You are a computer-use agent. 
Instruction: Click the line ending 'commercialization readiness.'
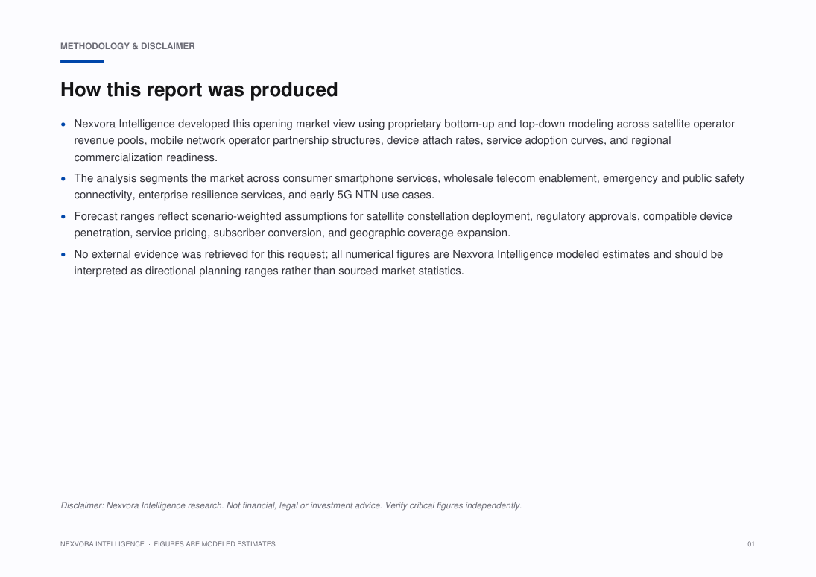146,157
